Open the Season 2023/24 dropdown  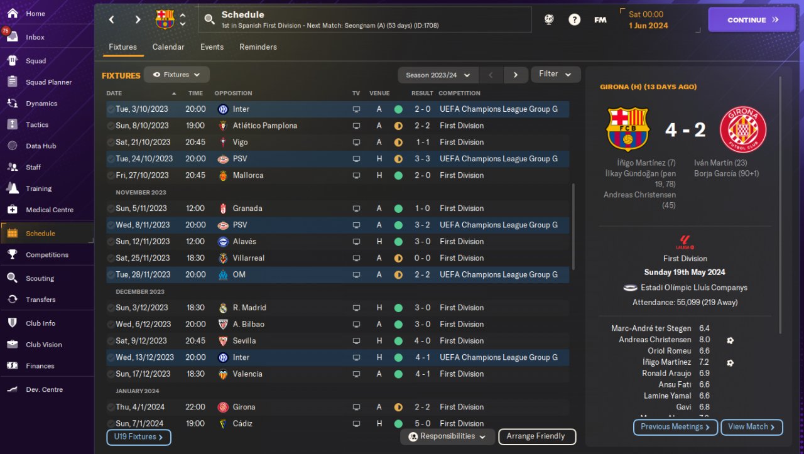[438, 75]
